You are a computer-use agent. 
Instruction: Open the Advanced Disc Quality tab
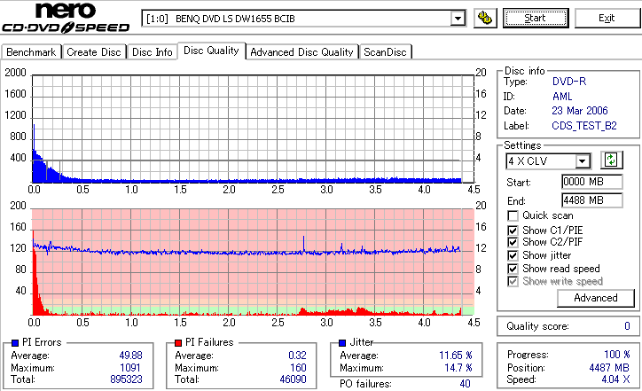coord(301,52)
